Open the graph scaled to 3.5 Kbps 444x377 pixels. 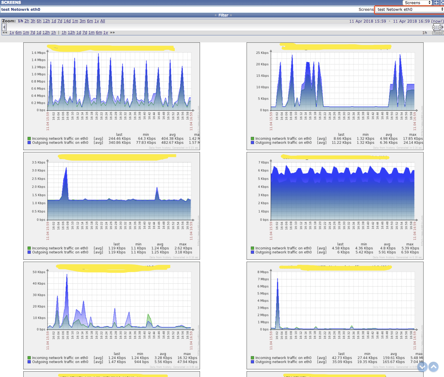[x=112, y=206]
